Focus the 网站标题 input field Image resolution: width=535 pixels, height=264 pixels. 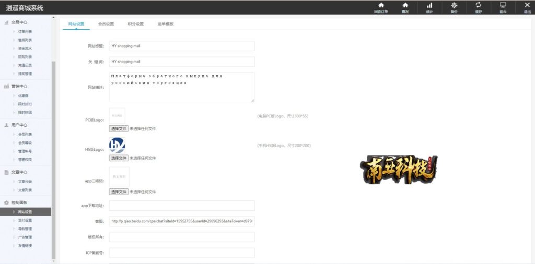coord(182,46)
